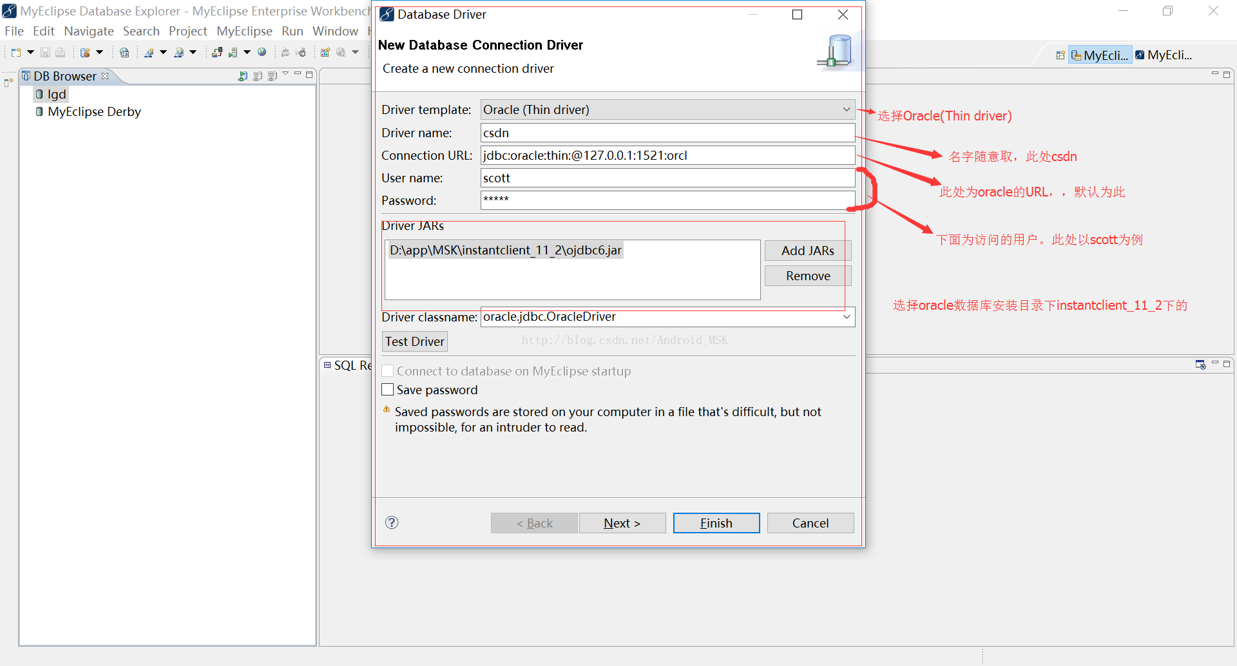The image size is (1237, 666).
Task: Click the Driver name field containing csdn
Action: (x=667, y=133)
